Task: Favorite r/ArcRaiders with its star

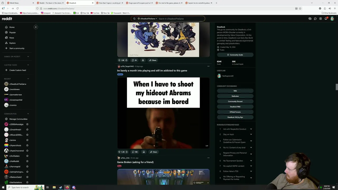Action: tap(27, 156)
